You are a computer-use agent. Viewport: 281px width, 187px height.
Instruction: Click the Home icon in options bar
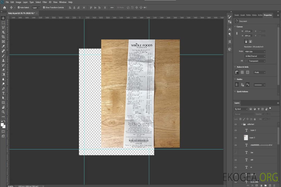click(x=4, y=8)
